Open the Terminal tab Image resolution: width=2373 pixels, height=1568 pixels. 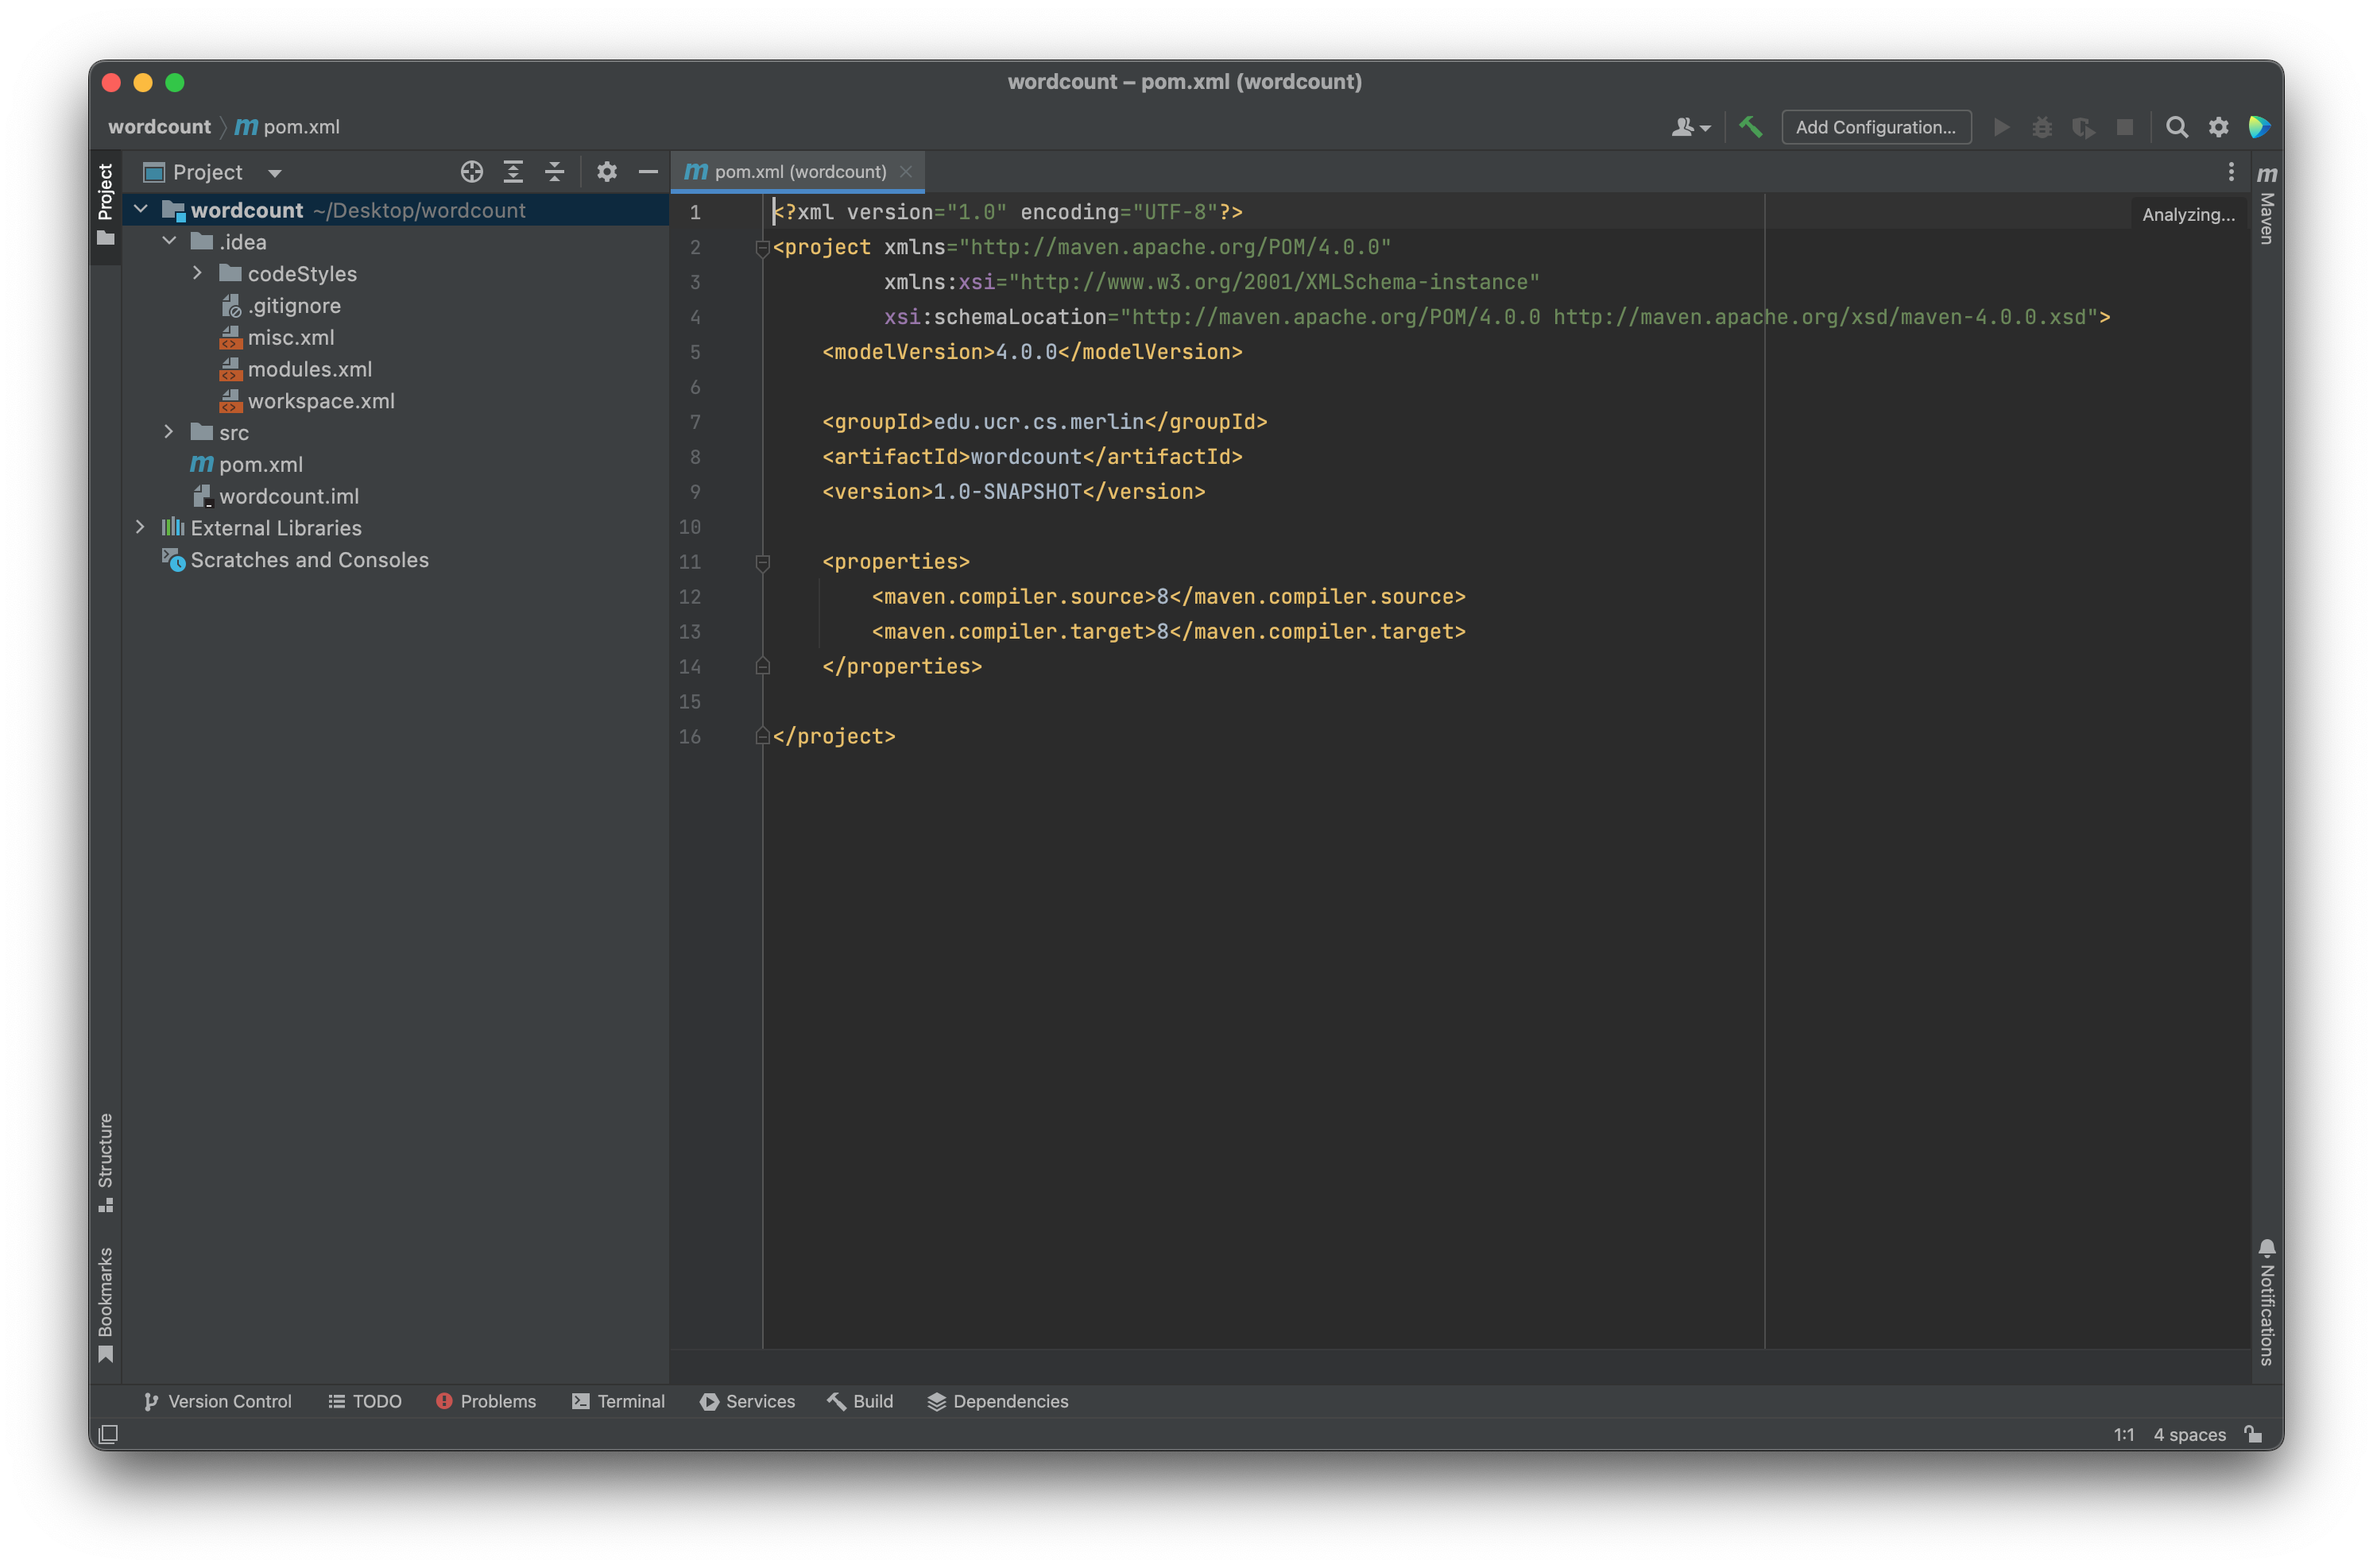[618, 1401]
